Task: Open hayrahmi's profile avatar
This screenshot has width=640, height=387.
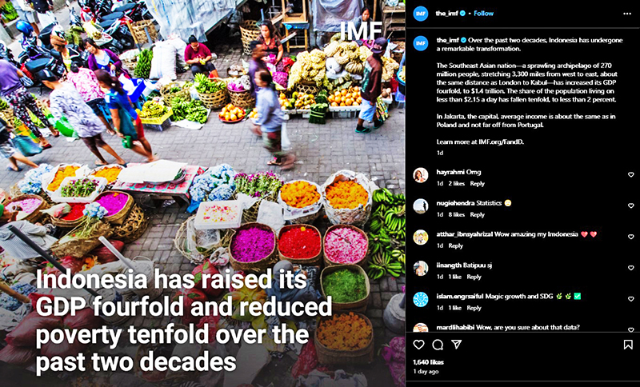Action: point(421,175)
